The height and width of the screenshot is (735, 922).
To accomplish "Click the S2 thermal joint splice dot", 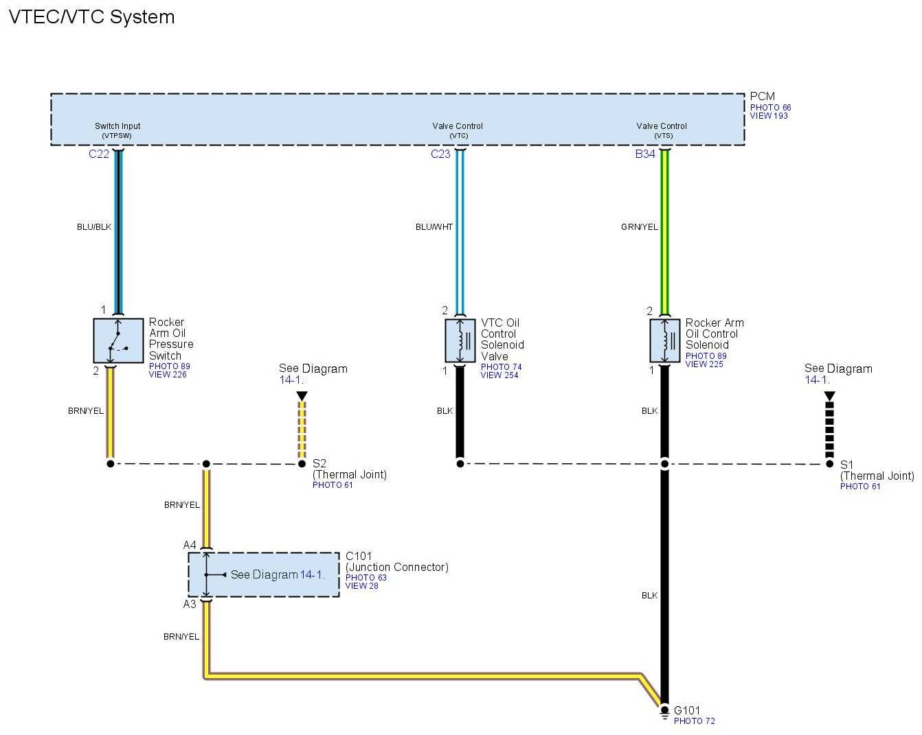I will 302,464.
